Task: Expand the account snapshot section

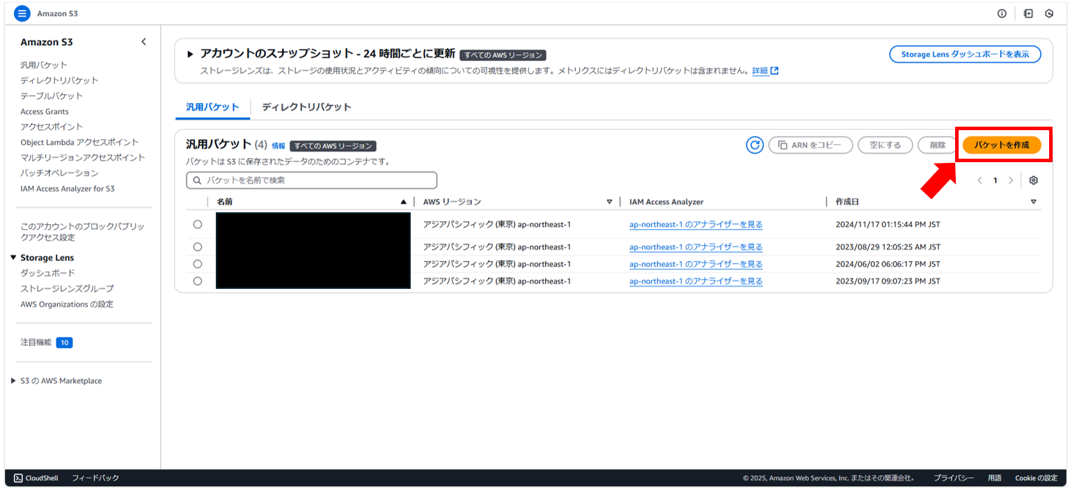Action: pyautogui.click(x=190, y=54)
